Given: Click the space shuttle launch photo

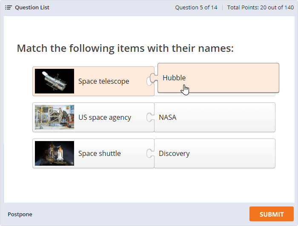Looking at the screenshot, I should 54,153.
